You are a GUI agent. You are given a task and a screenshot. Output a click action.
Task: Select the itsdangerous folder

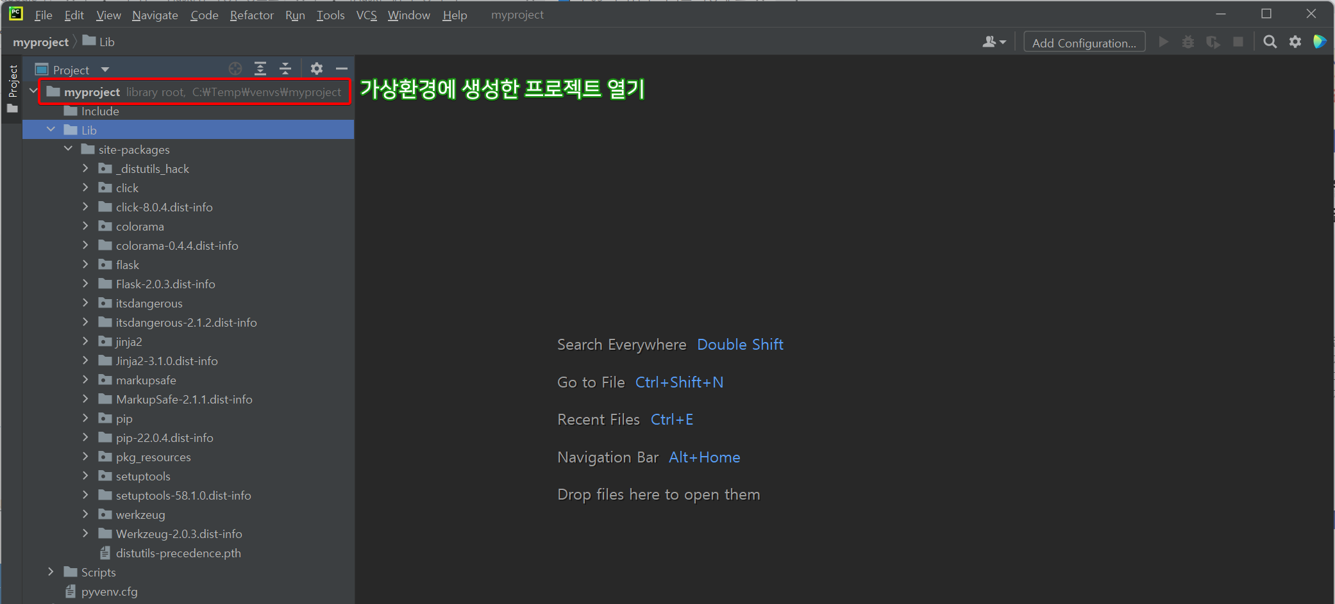149,303
